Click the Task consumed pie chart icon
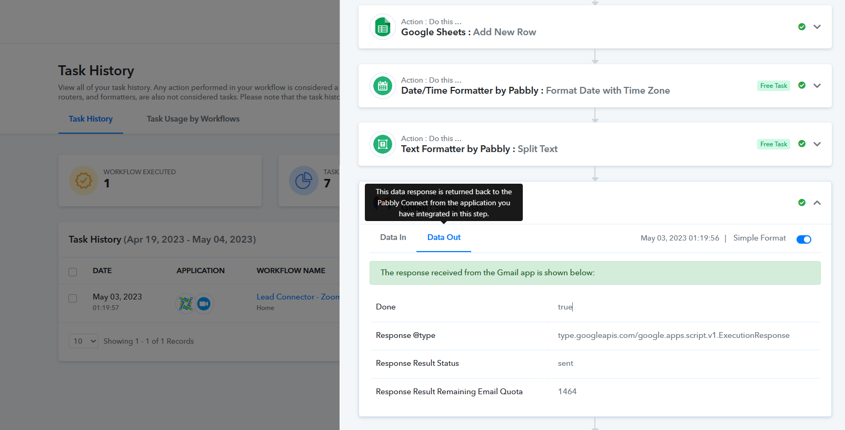 (303, 181)
